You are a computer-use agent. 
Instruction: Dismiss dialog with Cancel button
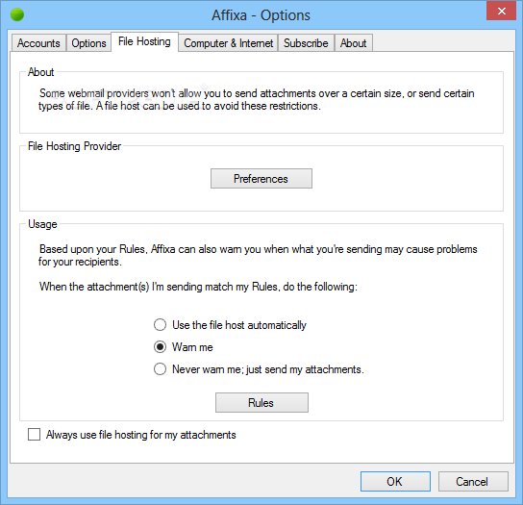[x=473, y=481]
